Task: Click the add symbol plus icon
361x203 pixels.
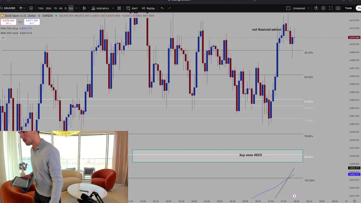Action: [x=31, y=8]
